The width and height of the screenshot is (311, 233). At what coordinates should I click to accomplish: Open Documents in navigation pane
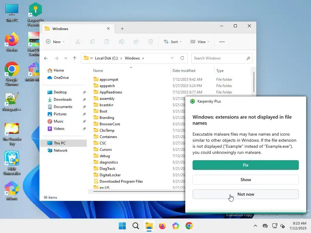tap(63, 107)
